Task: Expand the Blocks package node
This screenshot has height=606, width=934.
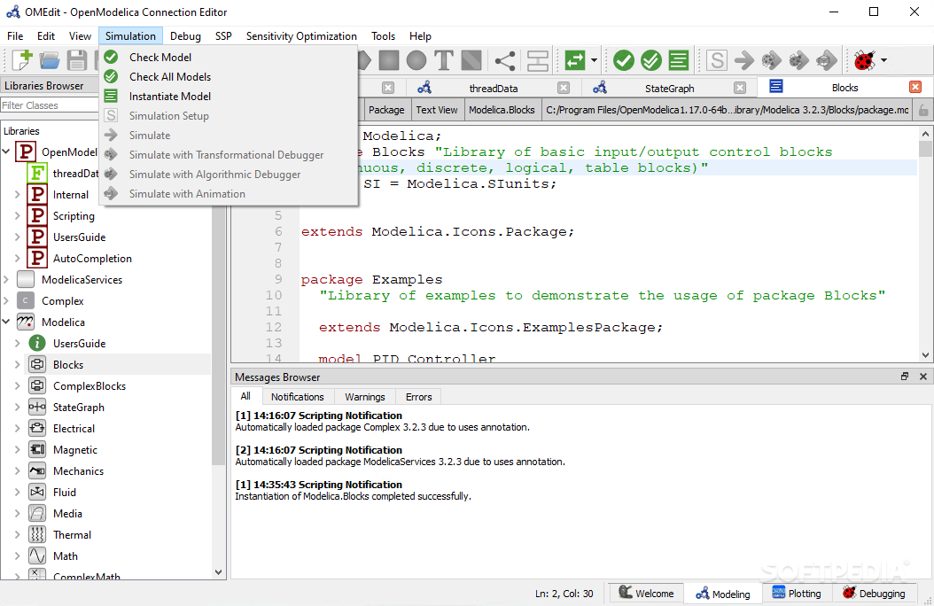Action: [17, 365]
